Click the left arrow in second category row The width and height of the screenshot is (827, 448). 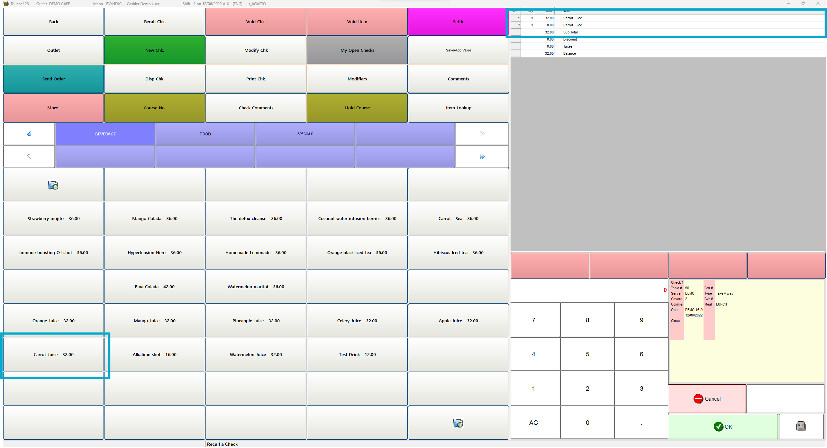point(29,156)
